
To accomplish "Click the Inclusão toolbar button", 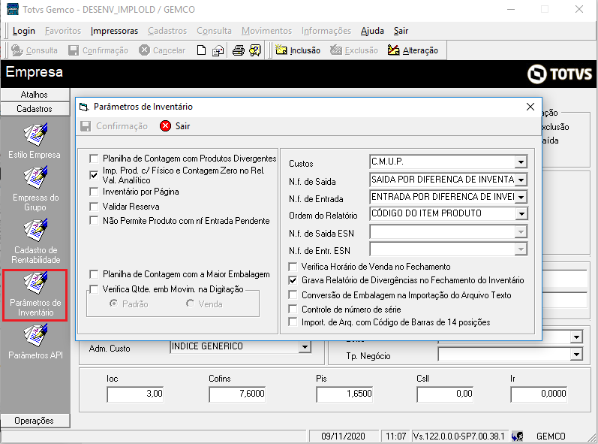I will 297,50.
